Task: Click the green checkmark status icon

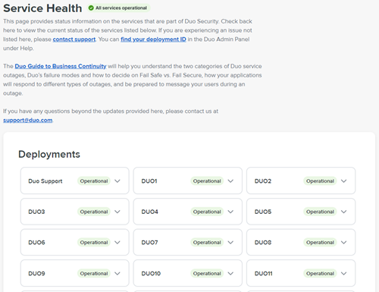Action: coord(91,8)
